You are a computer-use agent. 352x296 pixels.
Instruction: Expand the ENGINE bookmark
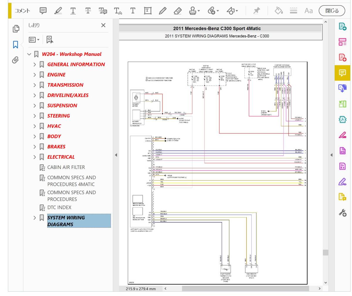[x=35, y=75]
